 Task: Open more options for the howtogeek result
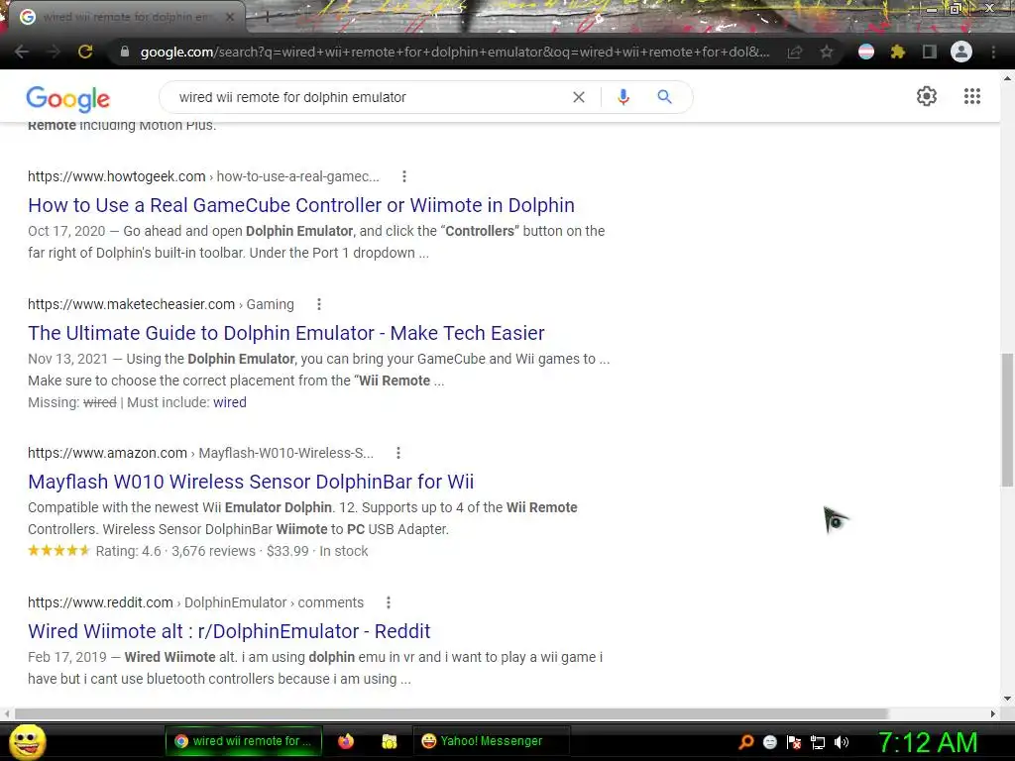[404, 176]
